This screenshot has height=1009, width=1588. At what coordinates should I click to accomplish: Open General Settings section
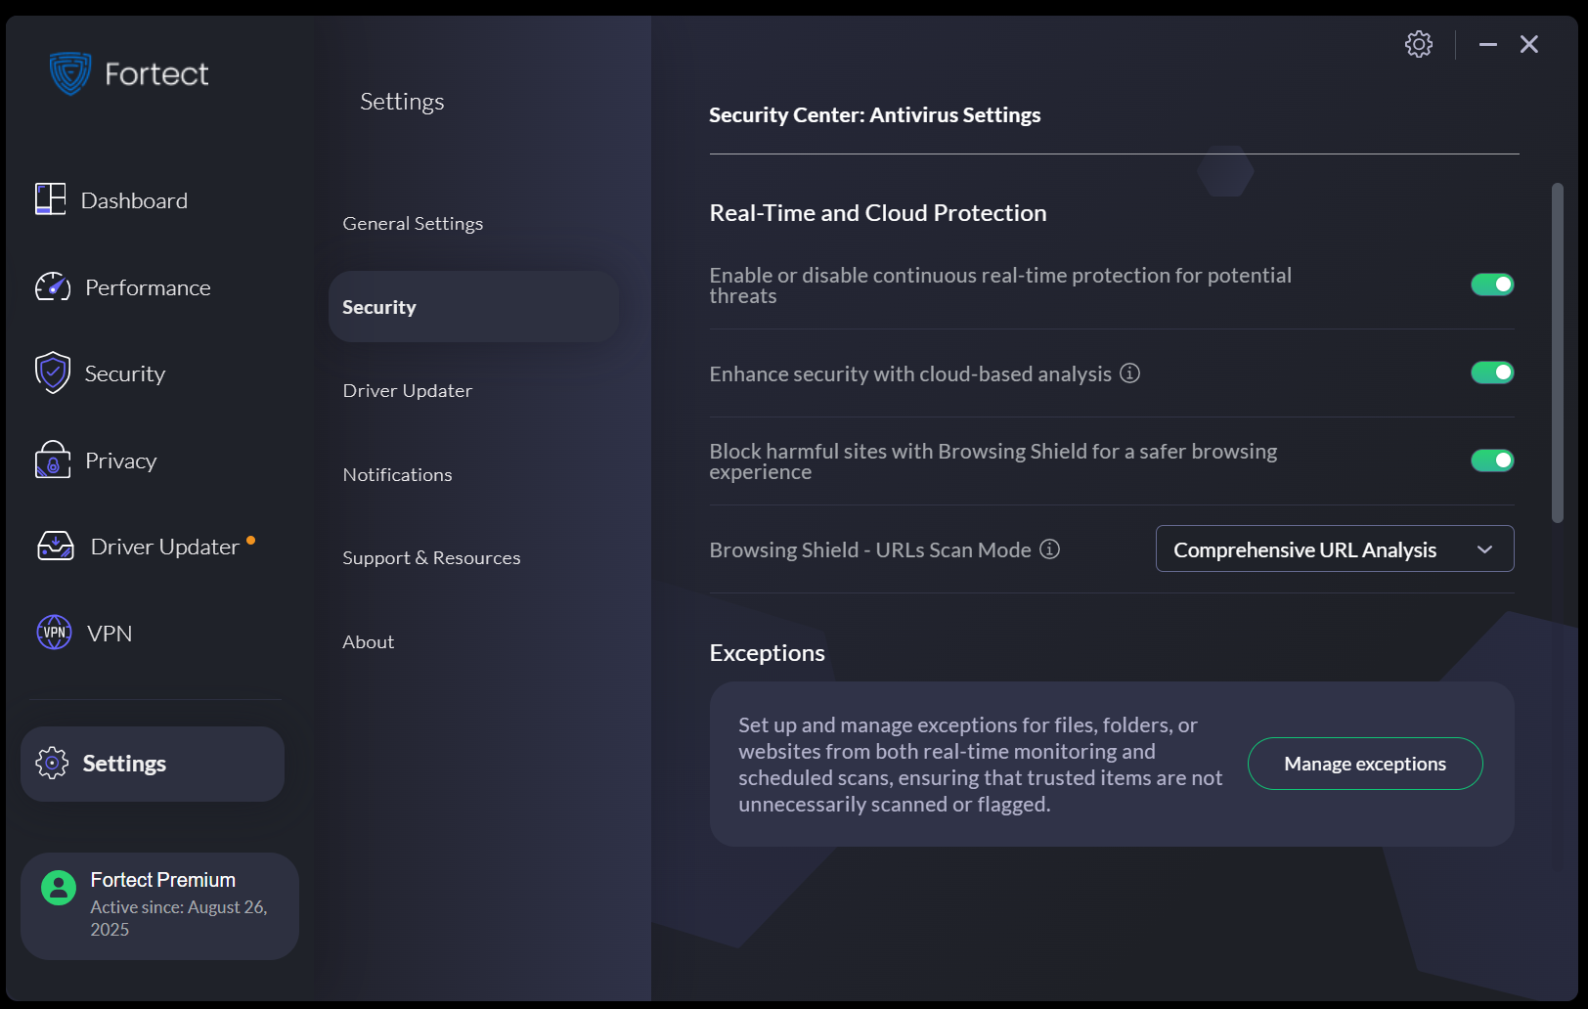(413, 223)
